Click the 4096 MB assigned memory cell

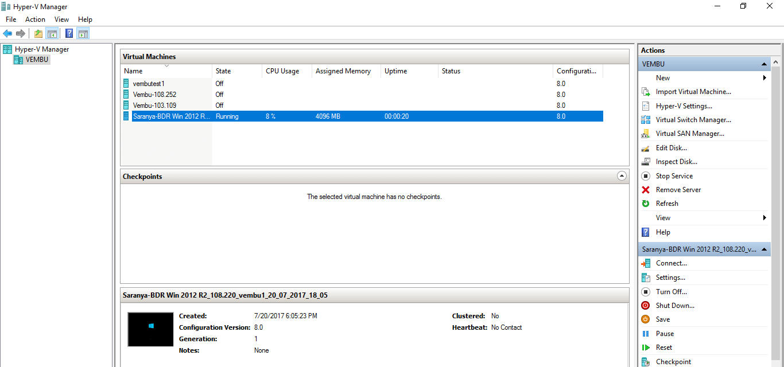tap(328, 116)
